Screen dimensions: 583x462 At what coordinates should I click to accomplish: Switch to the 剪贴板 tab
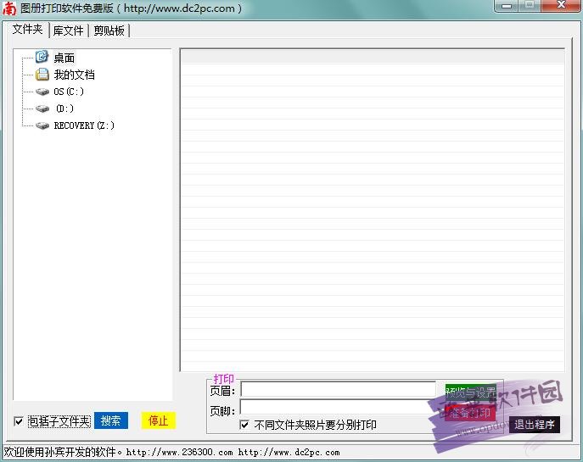point(109,31)
